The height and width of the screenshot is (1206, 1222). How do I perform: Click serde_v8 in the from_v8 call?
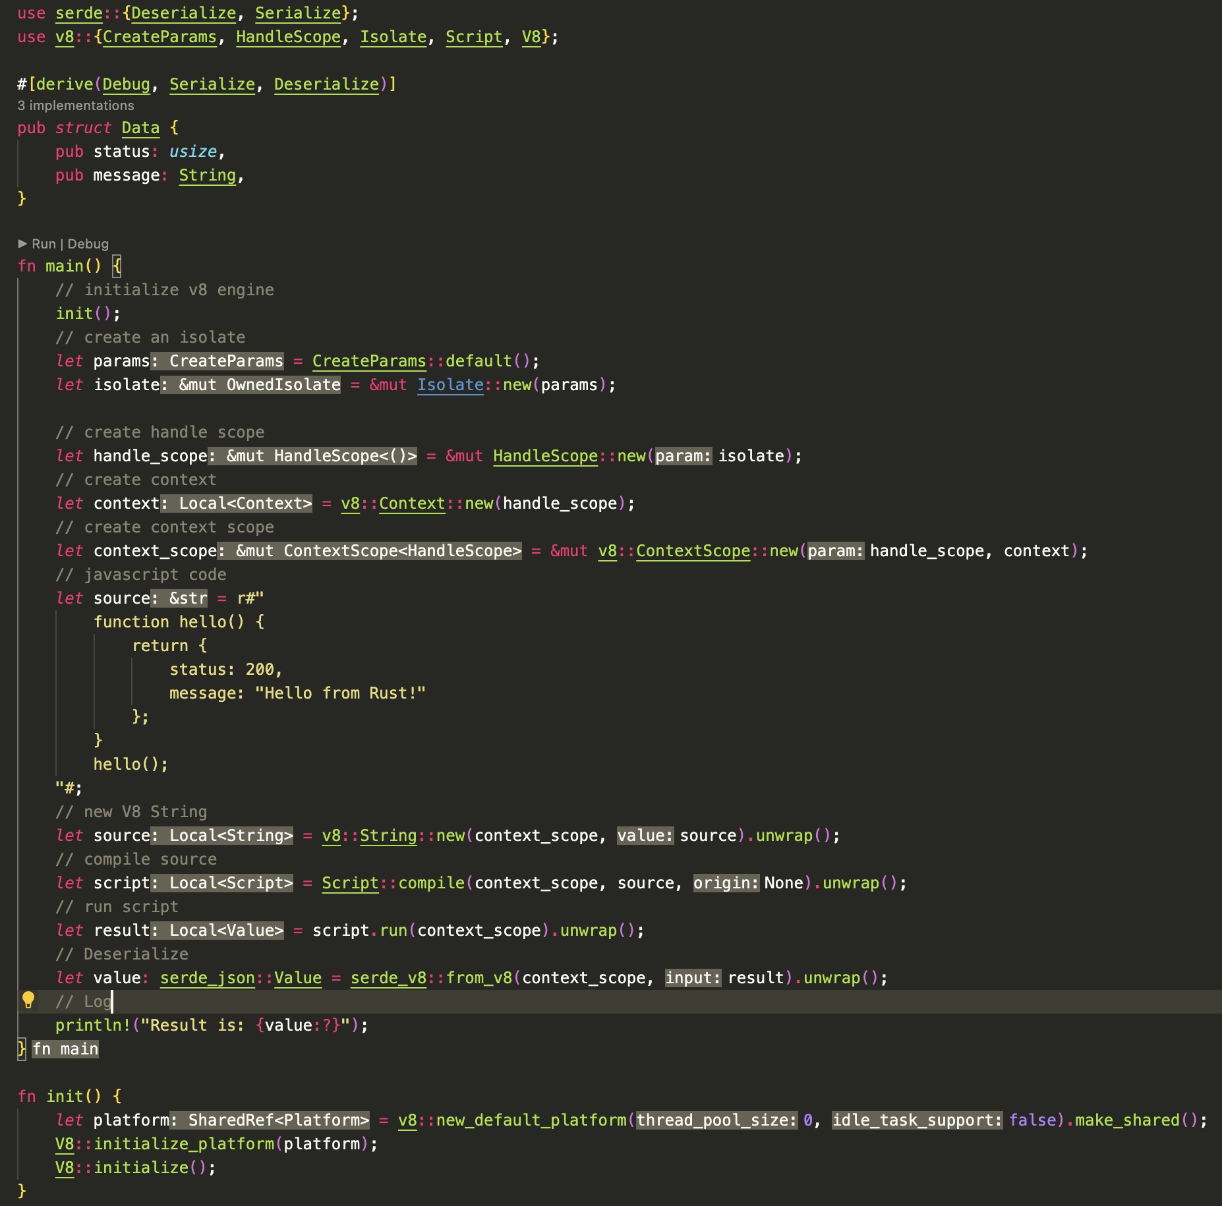point(388,978)
